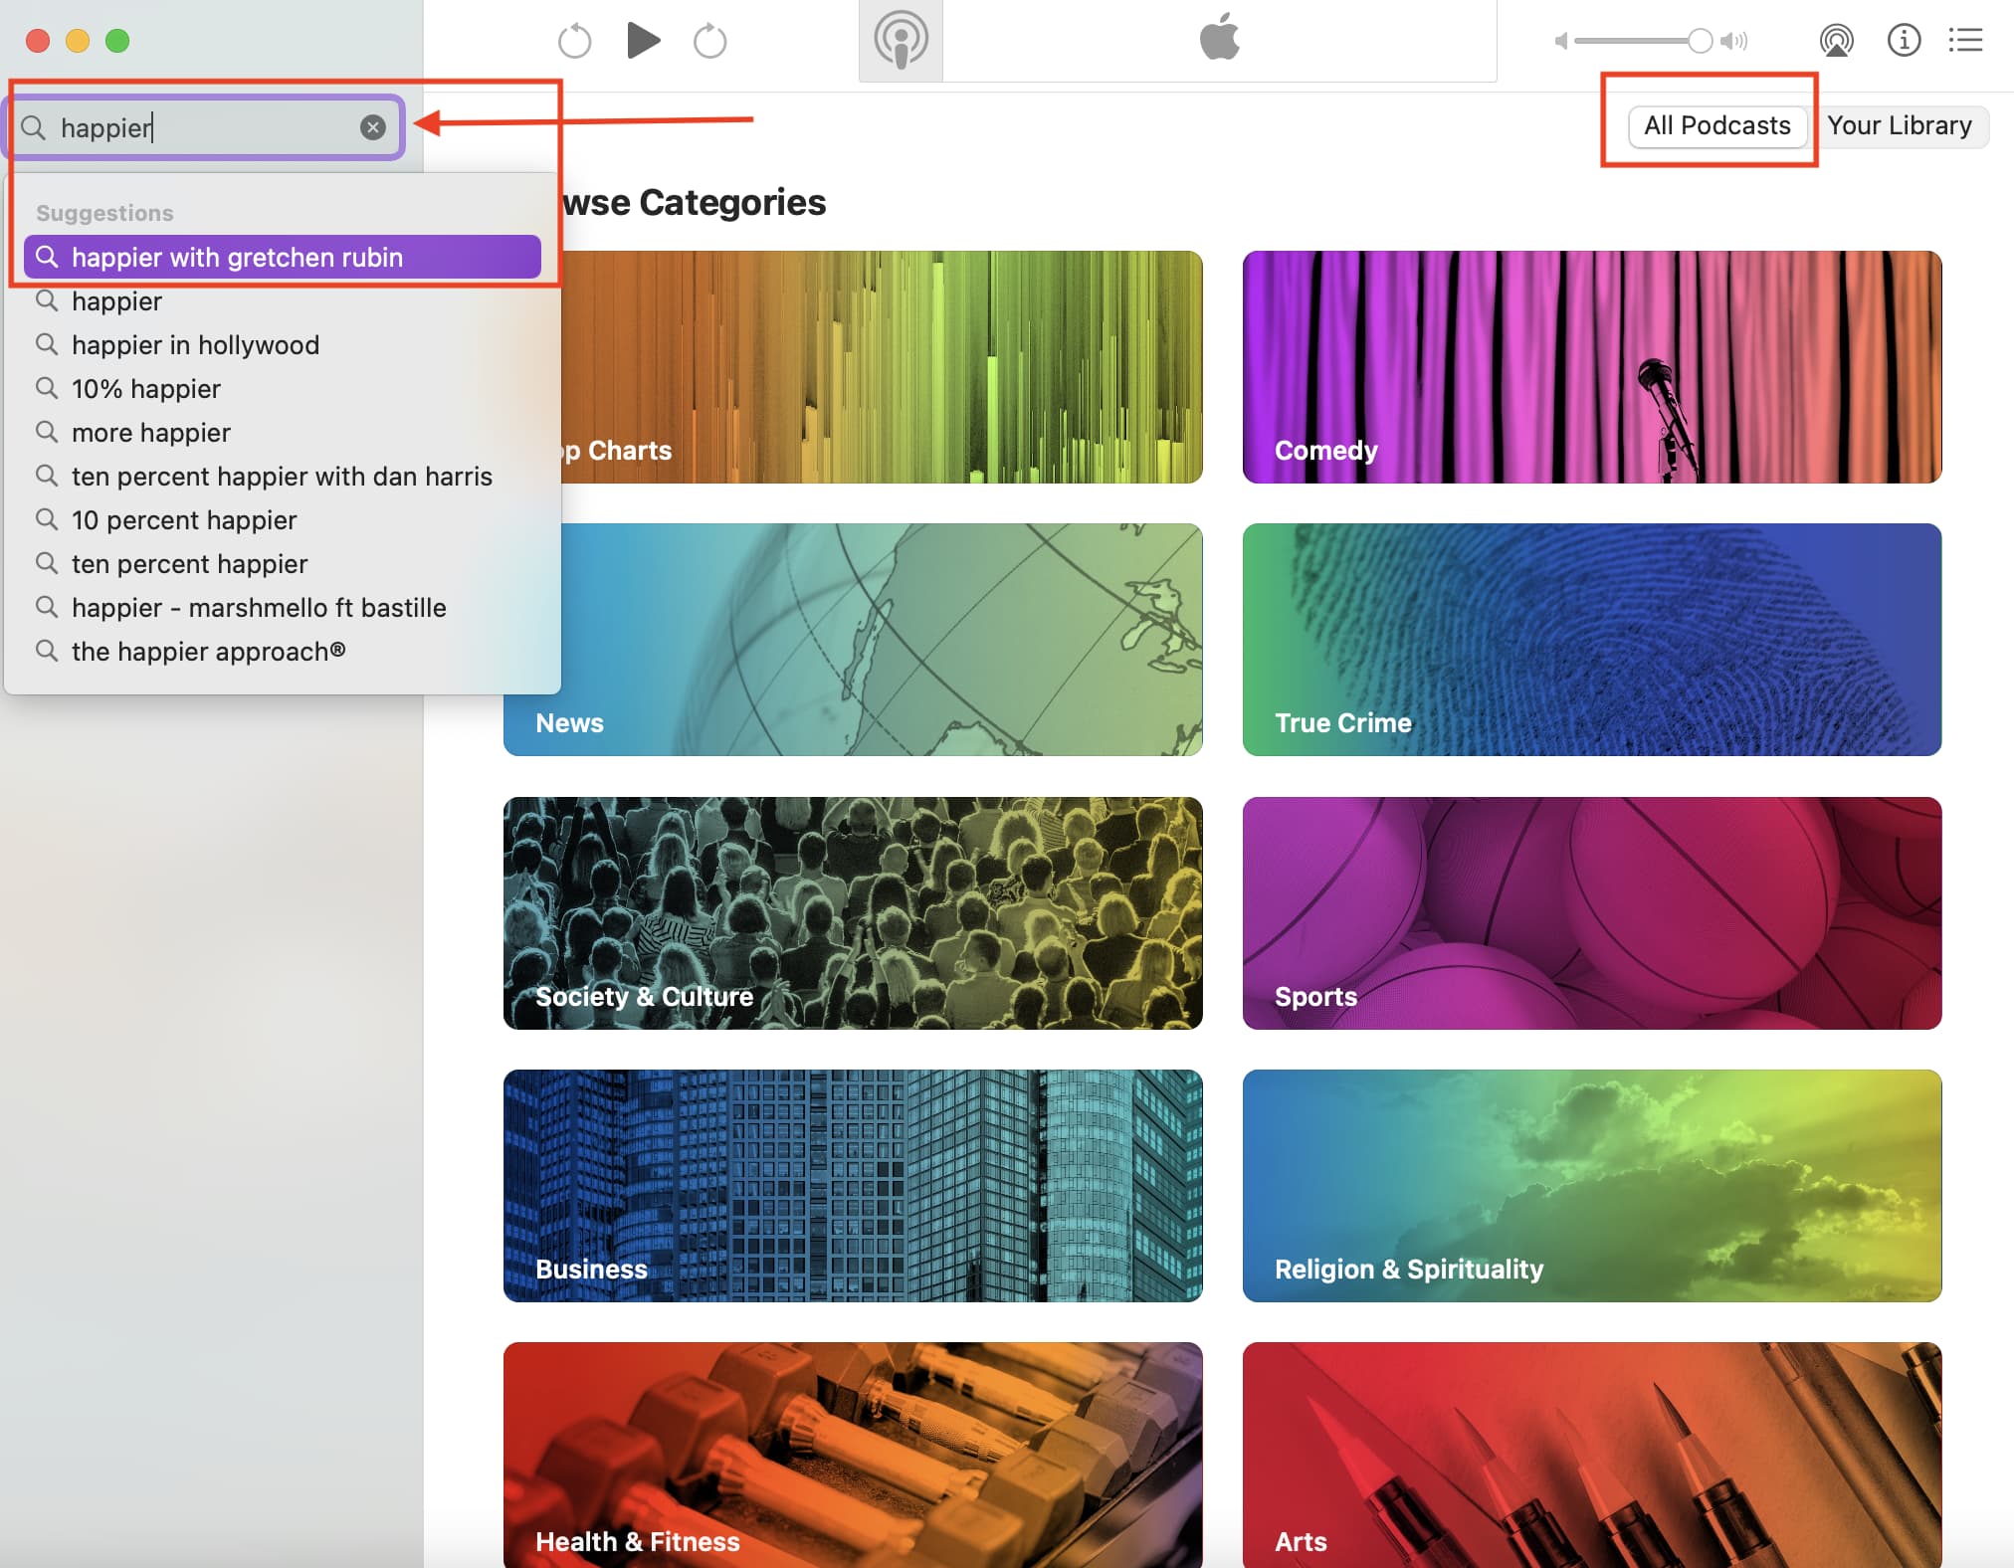Select the All Podcasts tab

(x=1716, y=126)
